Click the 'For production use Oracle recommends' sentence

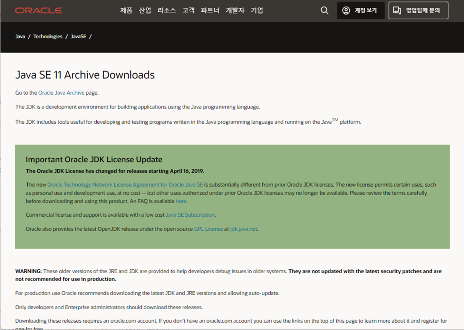[147, 293]
